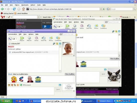Click More Audibles in ytalyanu2007 window
The width and height of the screenshot is (137, 103).
[x=70, y=74]
